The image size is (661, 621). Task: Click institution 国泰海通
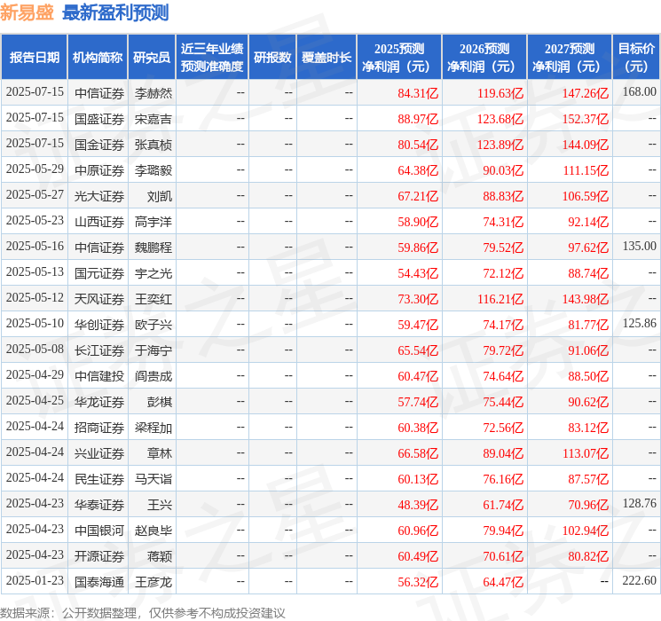click(99, 582)
